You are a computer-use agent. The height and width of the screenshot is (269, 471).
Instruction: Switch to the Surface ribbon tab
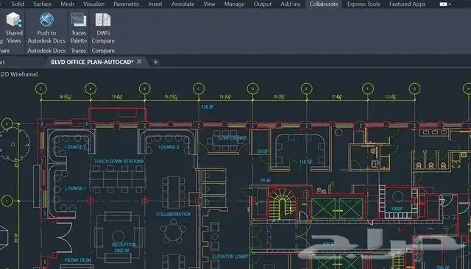(42, 4)
